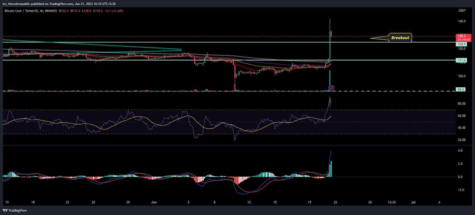This screenshot has height=215, width=475.
Task: Click the 100.0 price axis label
Action: click(x=462, y=76)
